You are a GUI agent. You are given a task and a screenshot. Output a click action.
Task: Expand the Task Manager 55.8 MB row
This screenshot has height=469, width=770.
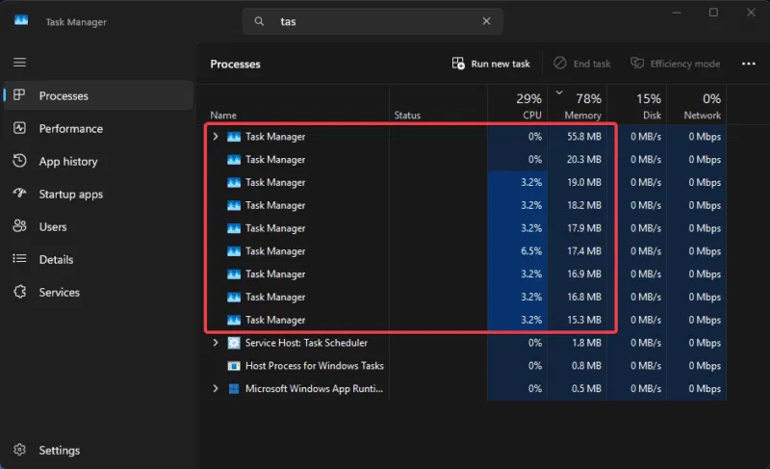pos(215,136)
